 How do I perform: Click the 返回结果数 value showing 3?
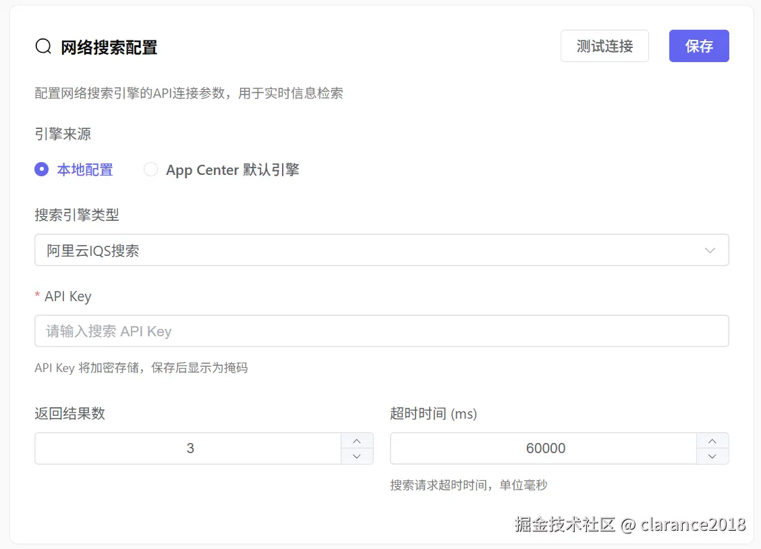(190, 448)
